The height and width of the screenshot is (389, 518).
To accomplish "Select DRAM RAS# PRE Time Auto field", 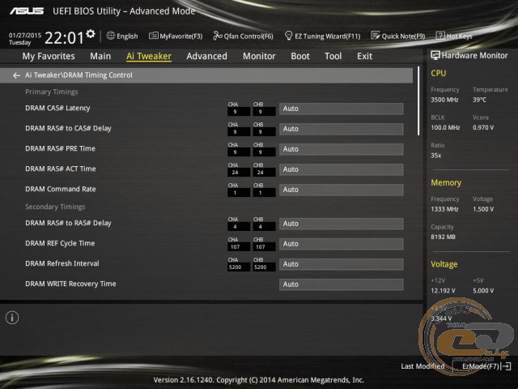I will (x=342, y=149).
